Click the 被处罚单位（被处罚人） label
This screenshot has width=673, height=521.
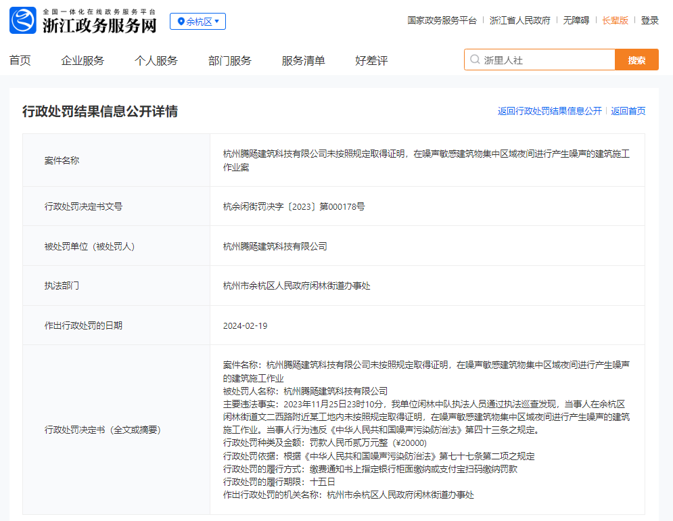click(x=90, y=246)
